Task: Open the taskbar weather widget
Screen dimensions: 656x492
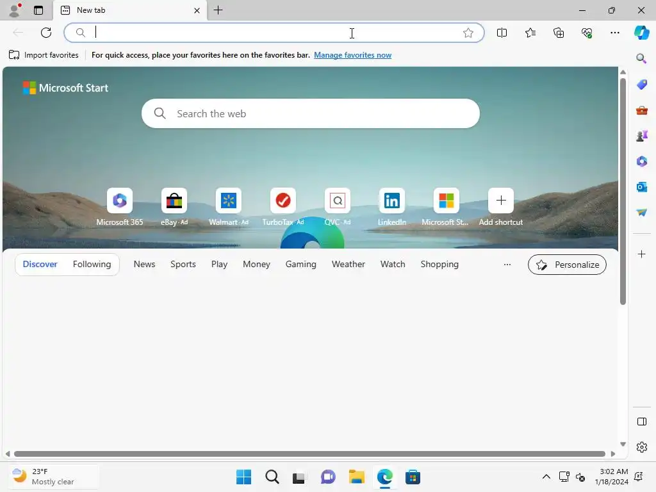Action: pyautogui.click(x=53, y=477)
